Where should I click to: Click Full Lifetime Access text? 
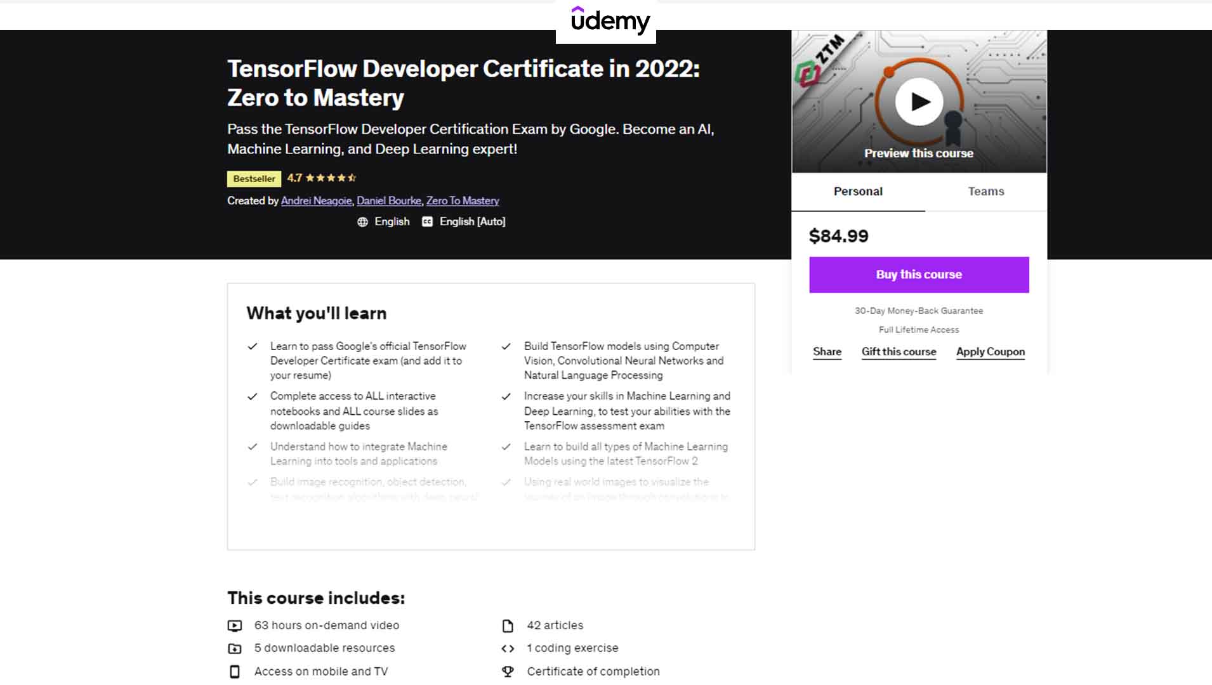point(919,330)
